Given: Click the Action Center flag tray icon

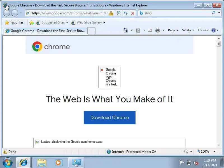Looking at the screenshot, I should pyautogui.click(x=182, y=163).
